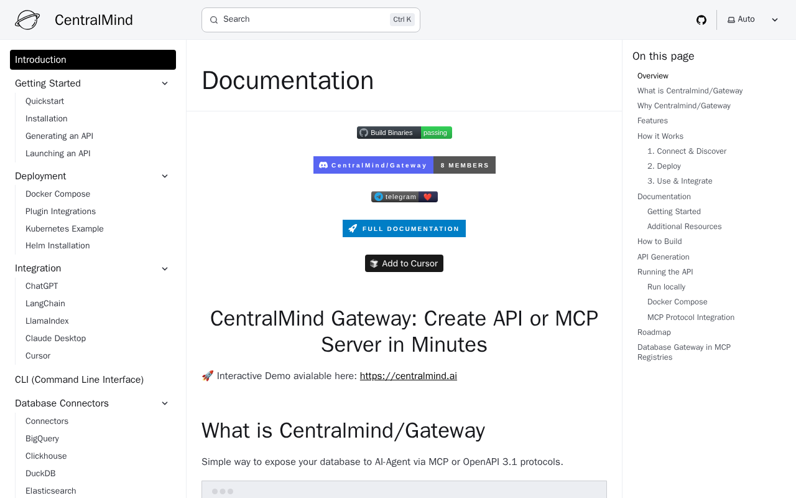This screenshot has width=796, height=498.
Task: Click the search magnifier icon
Action: click(x=214, y=20)
